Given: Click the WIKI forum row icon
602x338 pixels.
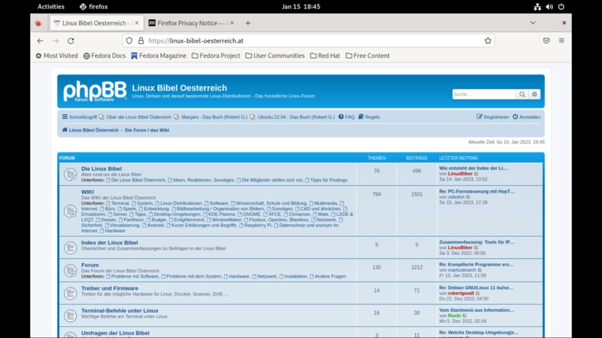Looking at the screenshot, I should click(71, 211).
